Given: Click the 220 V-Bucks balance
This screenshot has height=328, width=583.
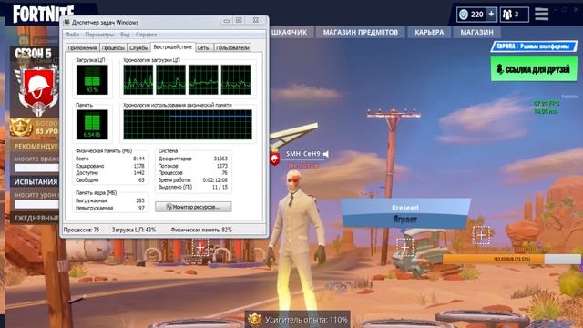Looking at the screenshot, I should tap(472, 15).
